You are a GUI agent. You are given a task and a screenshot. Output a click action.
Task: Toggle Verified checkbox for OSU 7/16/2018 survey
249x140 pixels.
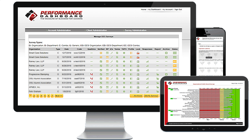click(101, 78)
